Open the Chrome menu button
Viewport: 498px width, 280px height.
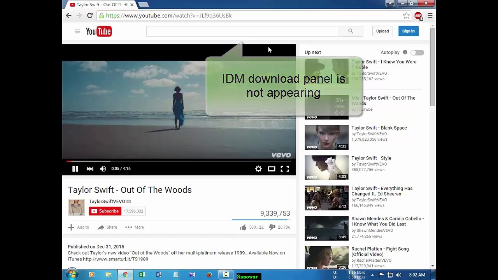430,16
